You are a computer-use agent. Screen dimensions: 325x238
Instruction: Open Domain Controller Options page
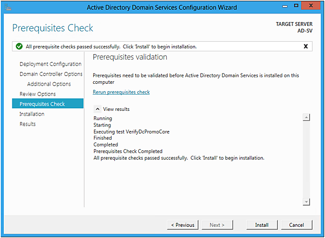point(51,74)
